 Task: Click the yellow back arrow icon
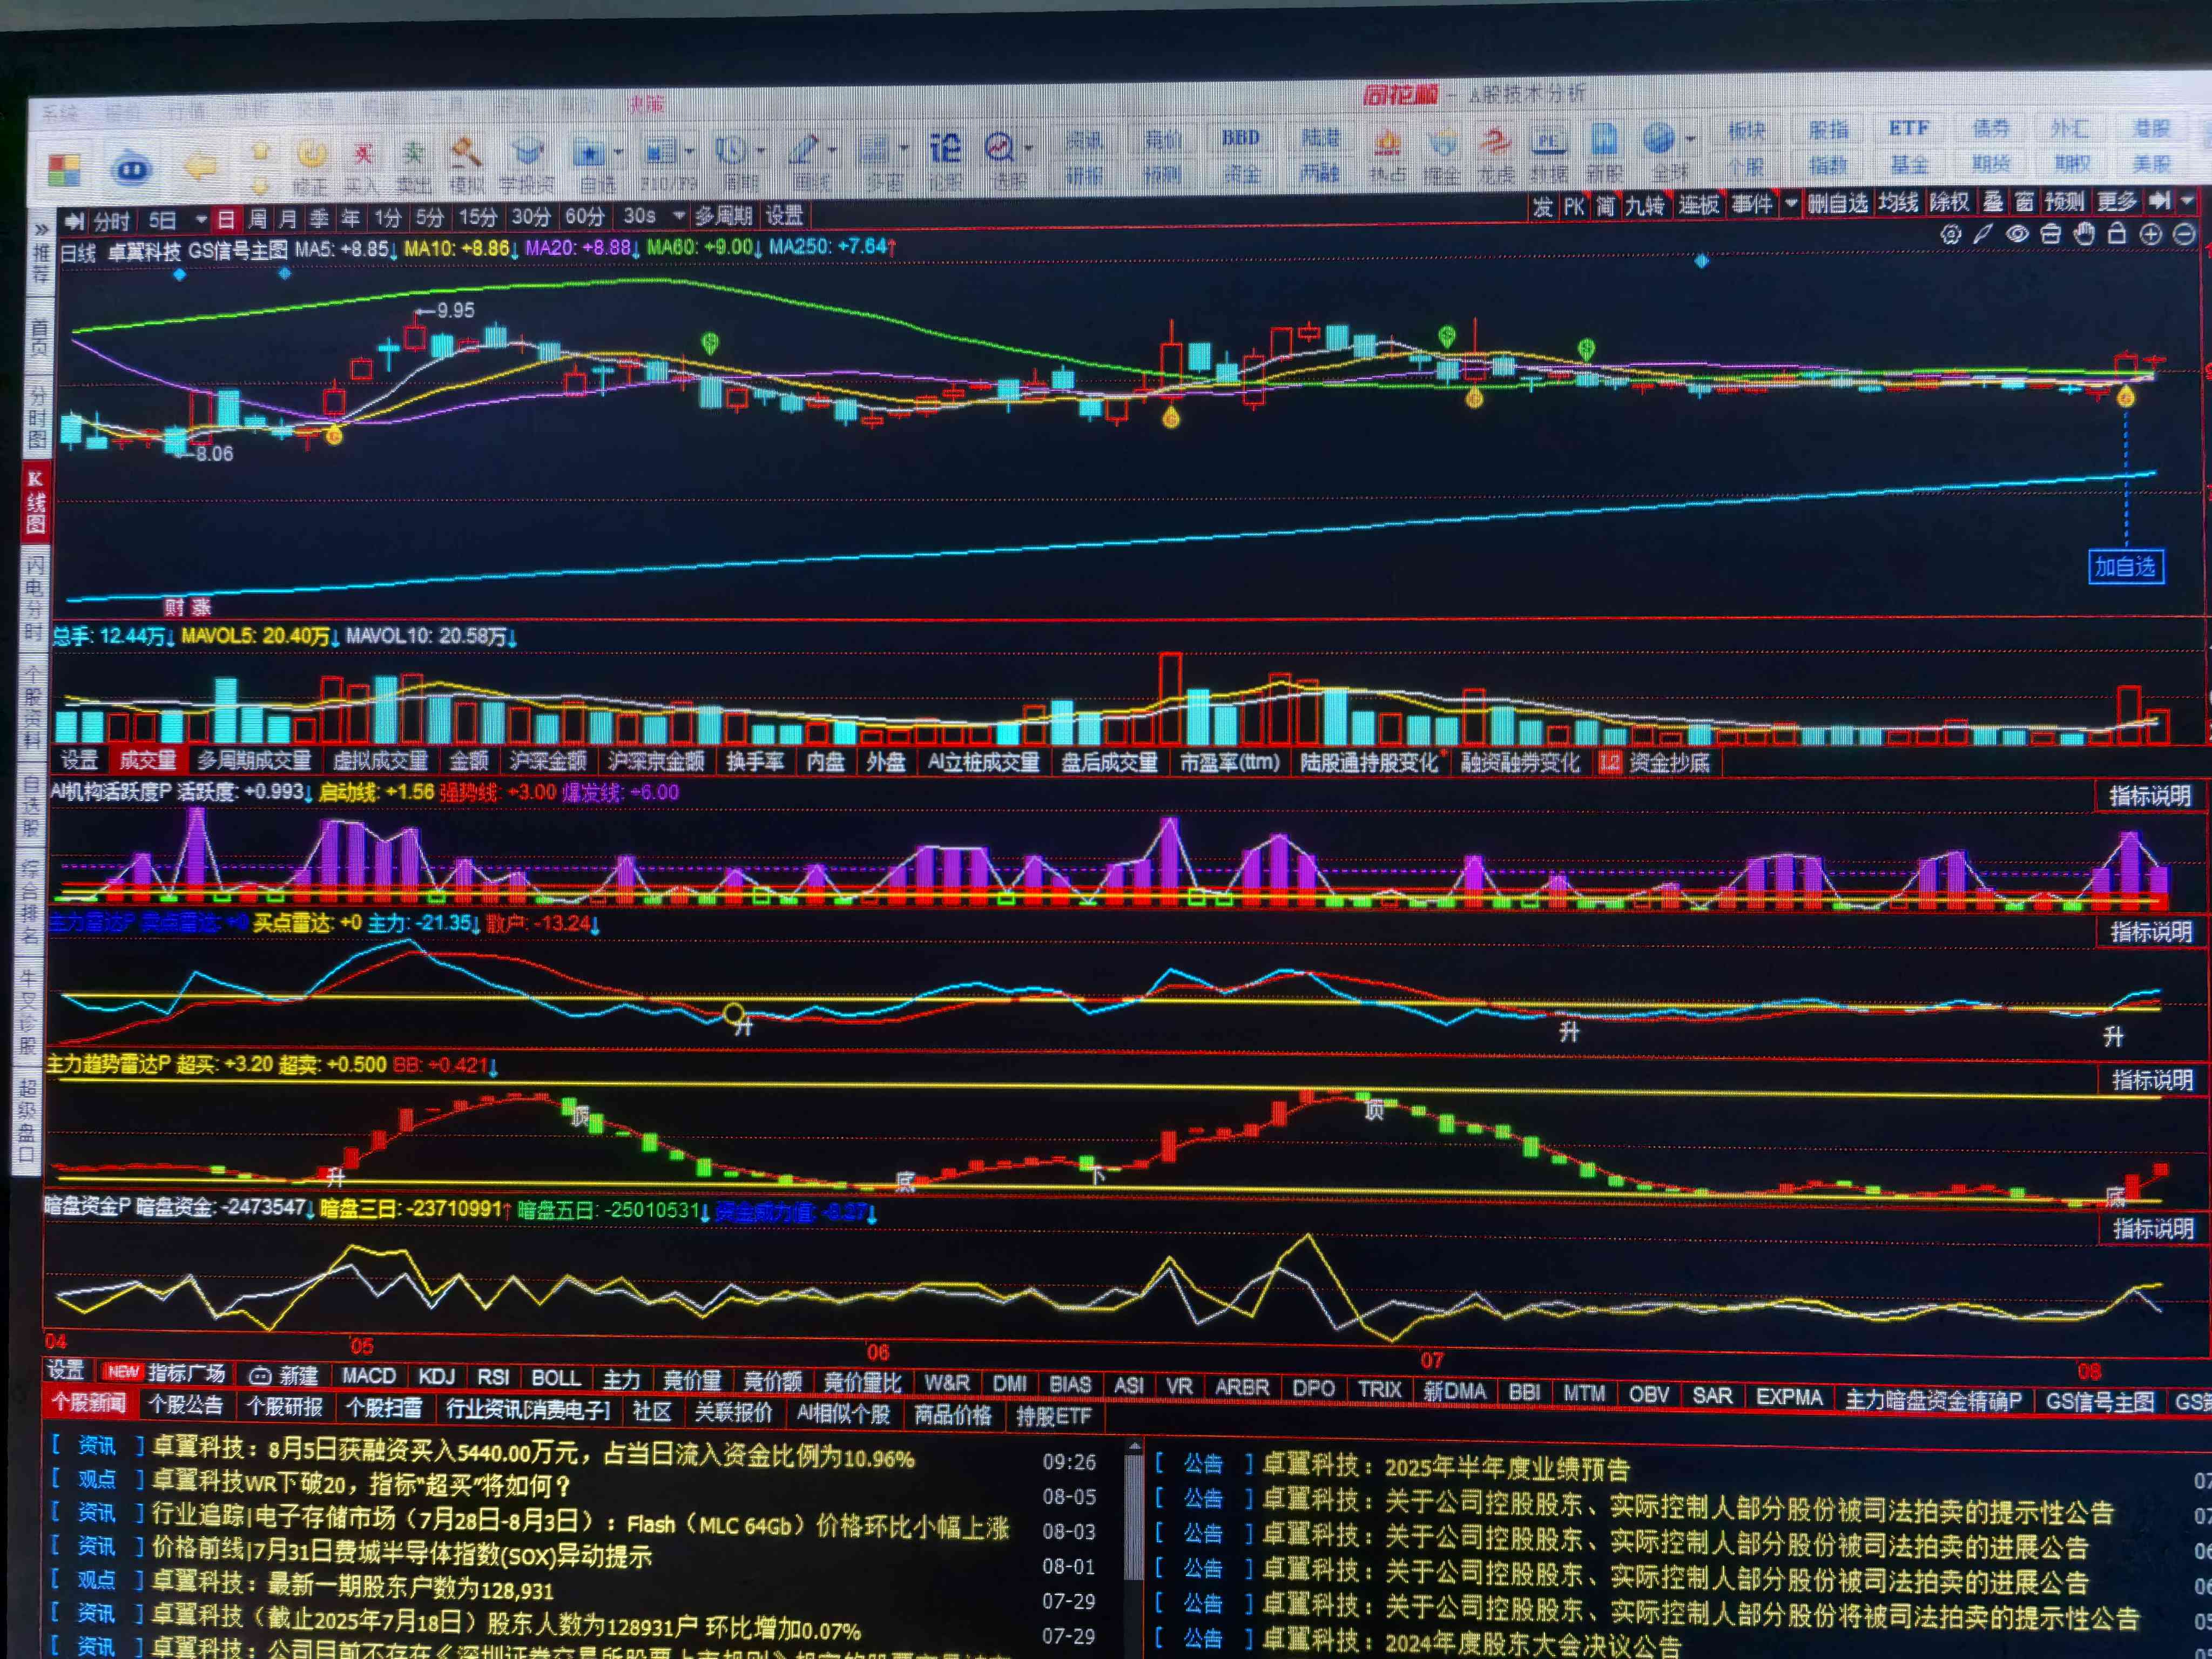pyautogui.click(x=201, y=167)
